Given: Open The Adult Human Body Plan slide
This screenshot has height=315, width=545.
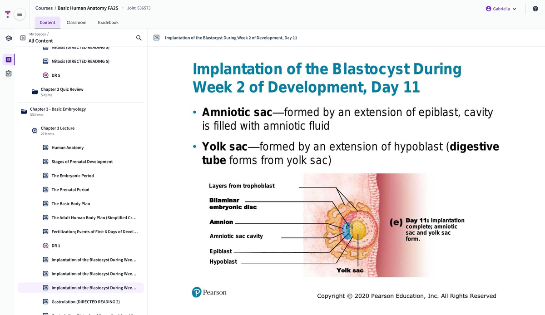Looking at the screenshot, I should point(94,218).
